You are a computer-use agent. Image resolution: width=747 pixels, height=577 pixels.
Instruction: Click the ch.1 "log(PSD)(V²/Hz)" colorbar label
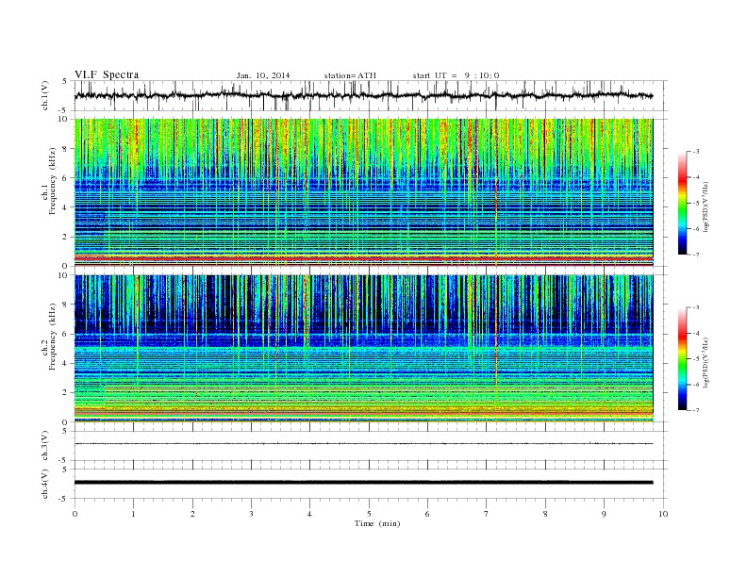pos(705,206)
